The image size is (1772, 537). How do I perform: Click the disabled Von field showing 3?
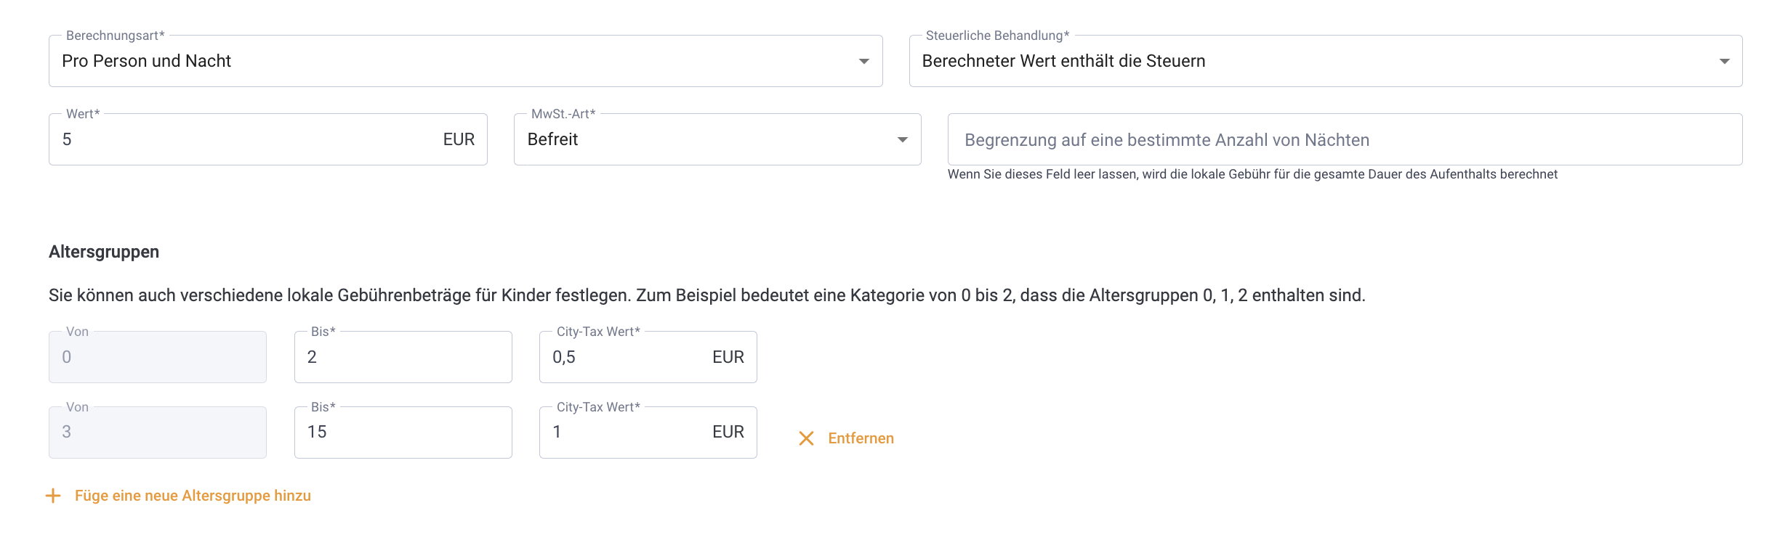157,433
